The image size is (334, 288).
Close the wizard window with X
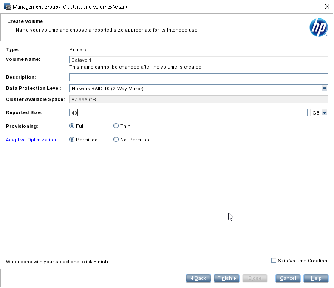tap(327, 6)
